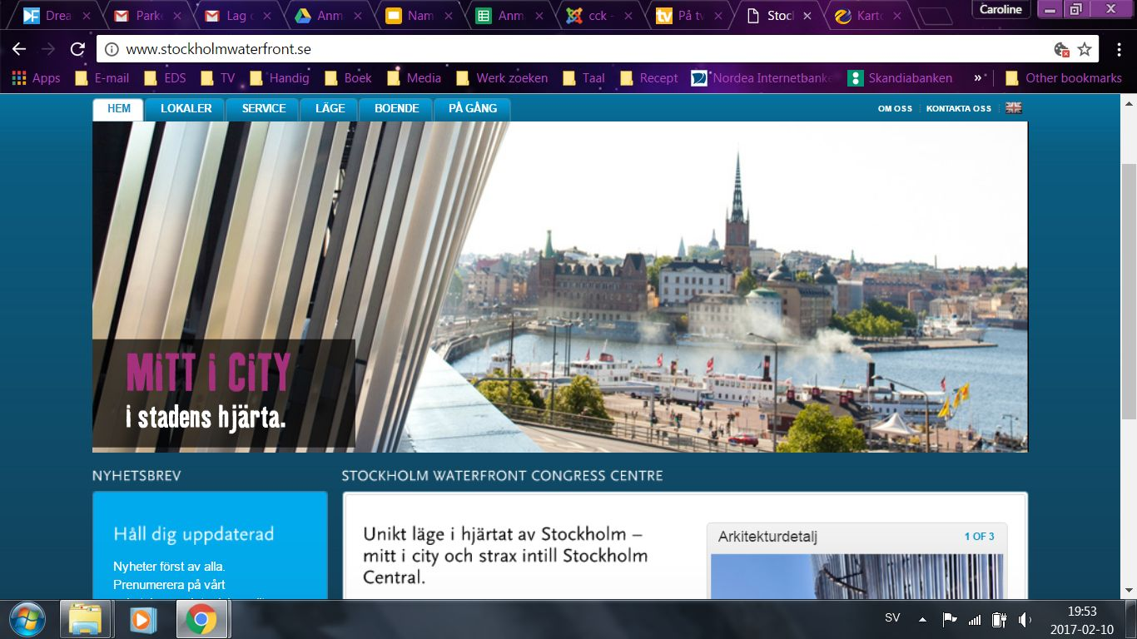Check the battery power tray icon
Viewport: 1137px width, 639px height.
[x=1000, y=619]
